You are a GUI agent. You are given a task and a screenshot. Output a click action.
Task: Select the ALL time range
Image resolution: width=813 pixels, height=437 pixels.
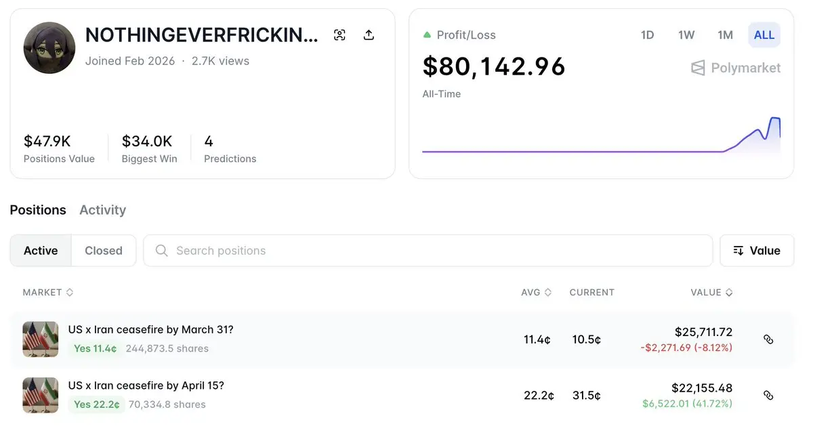pos(764,35)
